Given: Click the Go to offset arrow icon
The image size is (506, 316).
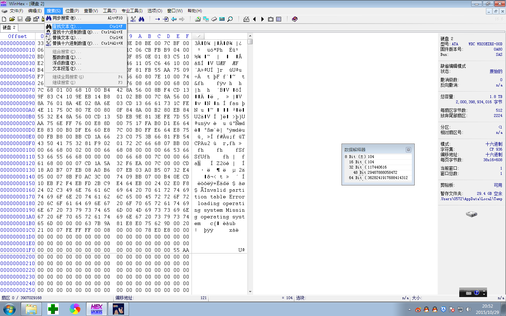Looking at the screenshot, I should [157, 19].
